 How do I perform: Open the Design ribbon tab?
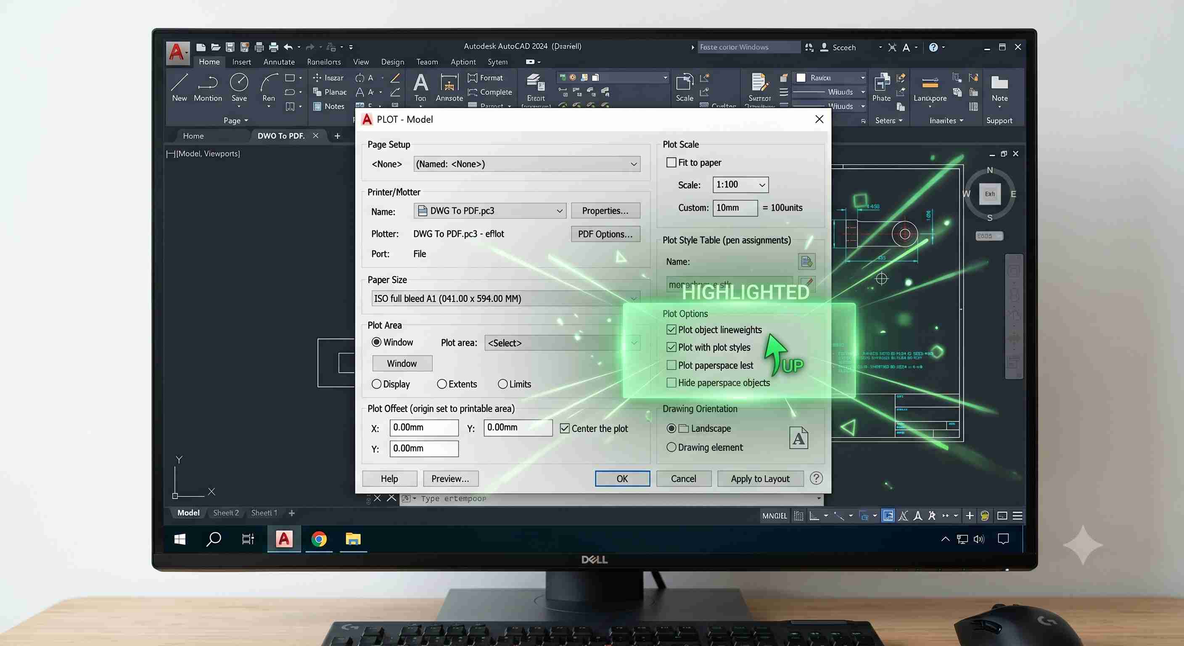pos(393,61)
